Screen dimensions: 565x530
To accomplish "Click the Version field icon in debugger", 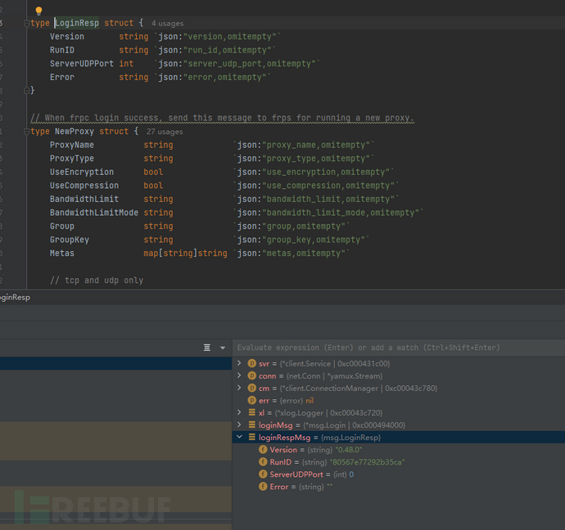I will coord(262,450).
